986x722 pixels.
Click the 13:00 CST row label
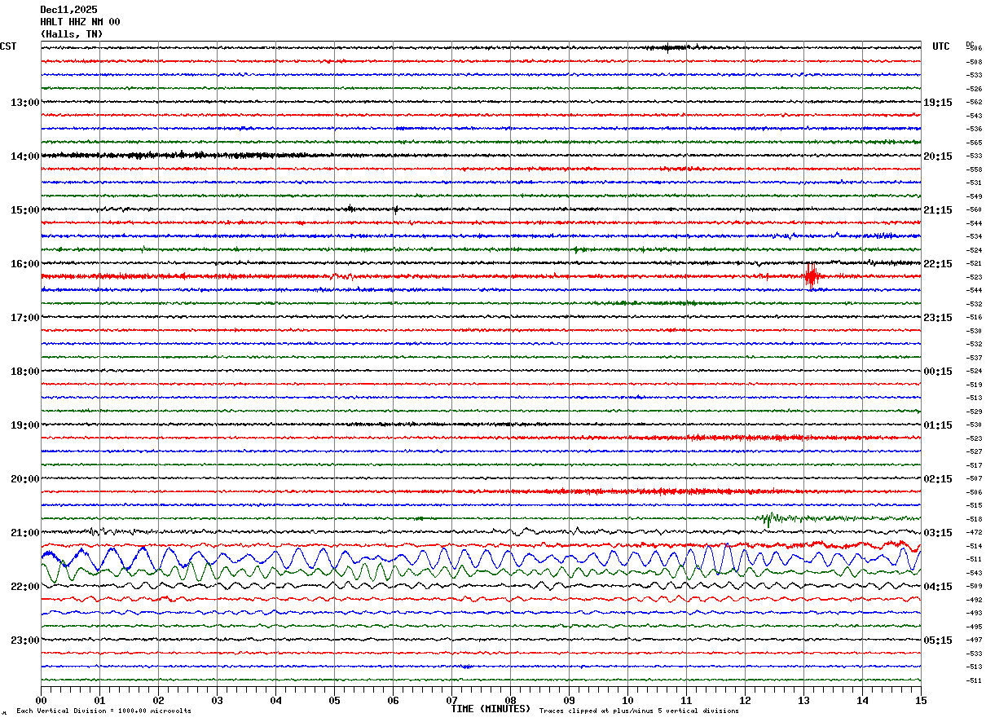tap(24, 103)
